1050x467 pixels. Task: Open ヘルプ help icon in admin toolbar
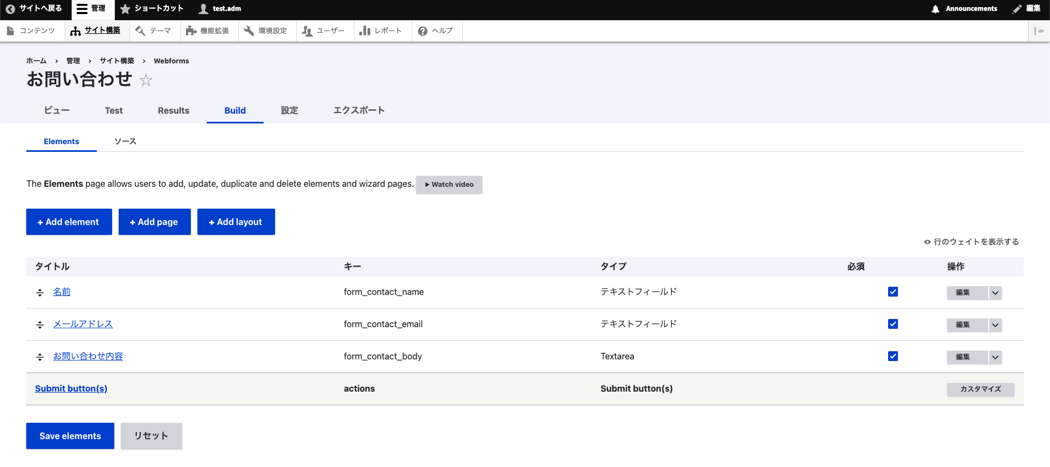pos(423,31)
